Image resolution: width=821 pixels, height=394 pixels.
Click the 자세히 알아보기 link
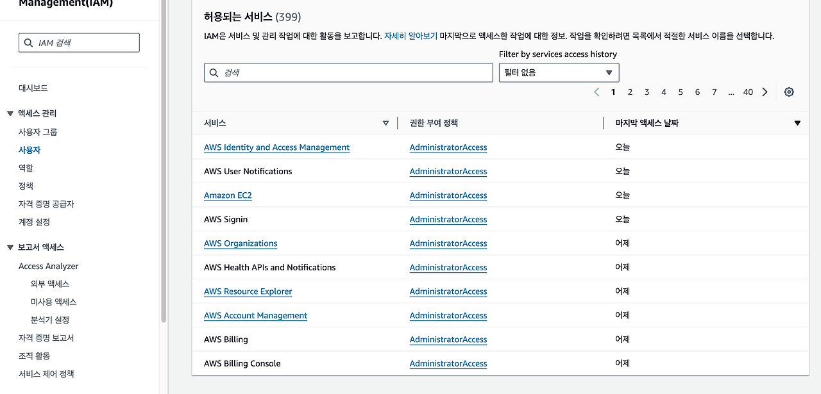point(410,36)
